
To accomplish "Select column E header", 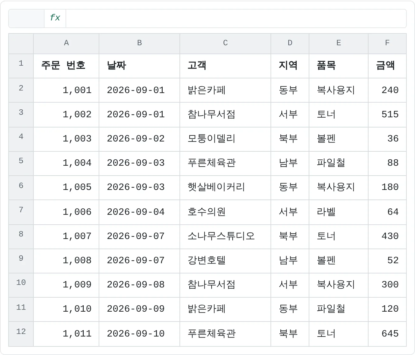I will pyautogui.click(x=339, y=44).
